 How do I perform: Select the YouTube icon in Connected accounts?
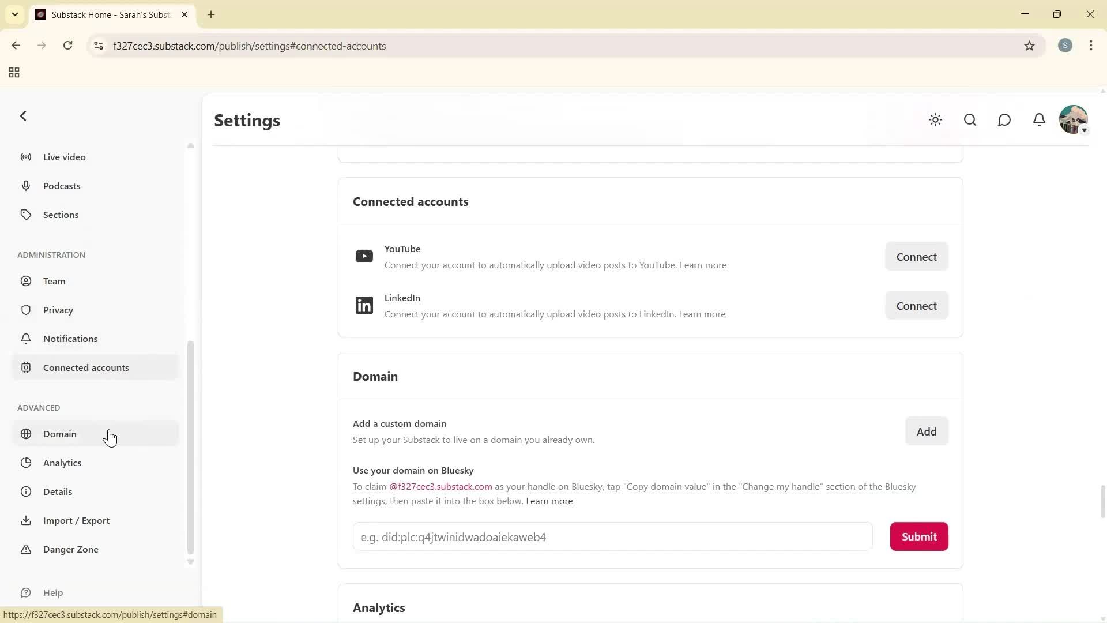click(x=364, y=256)
